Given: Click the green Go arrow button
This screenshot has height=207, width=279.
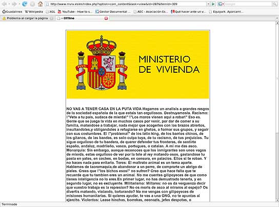Looking at the screenshot, I should click(213, 4).
